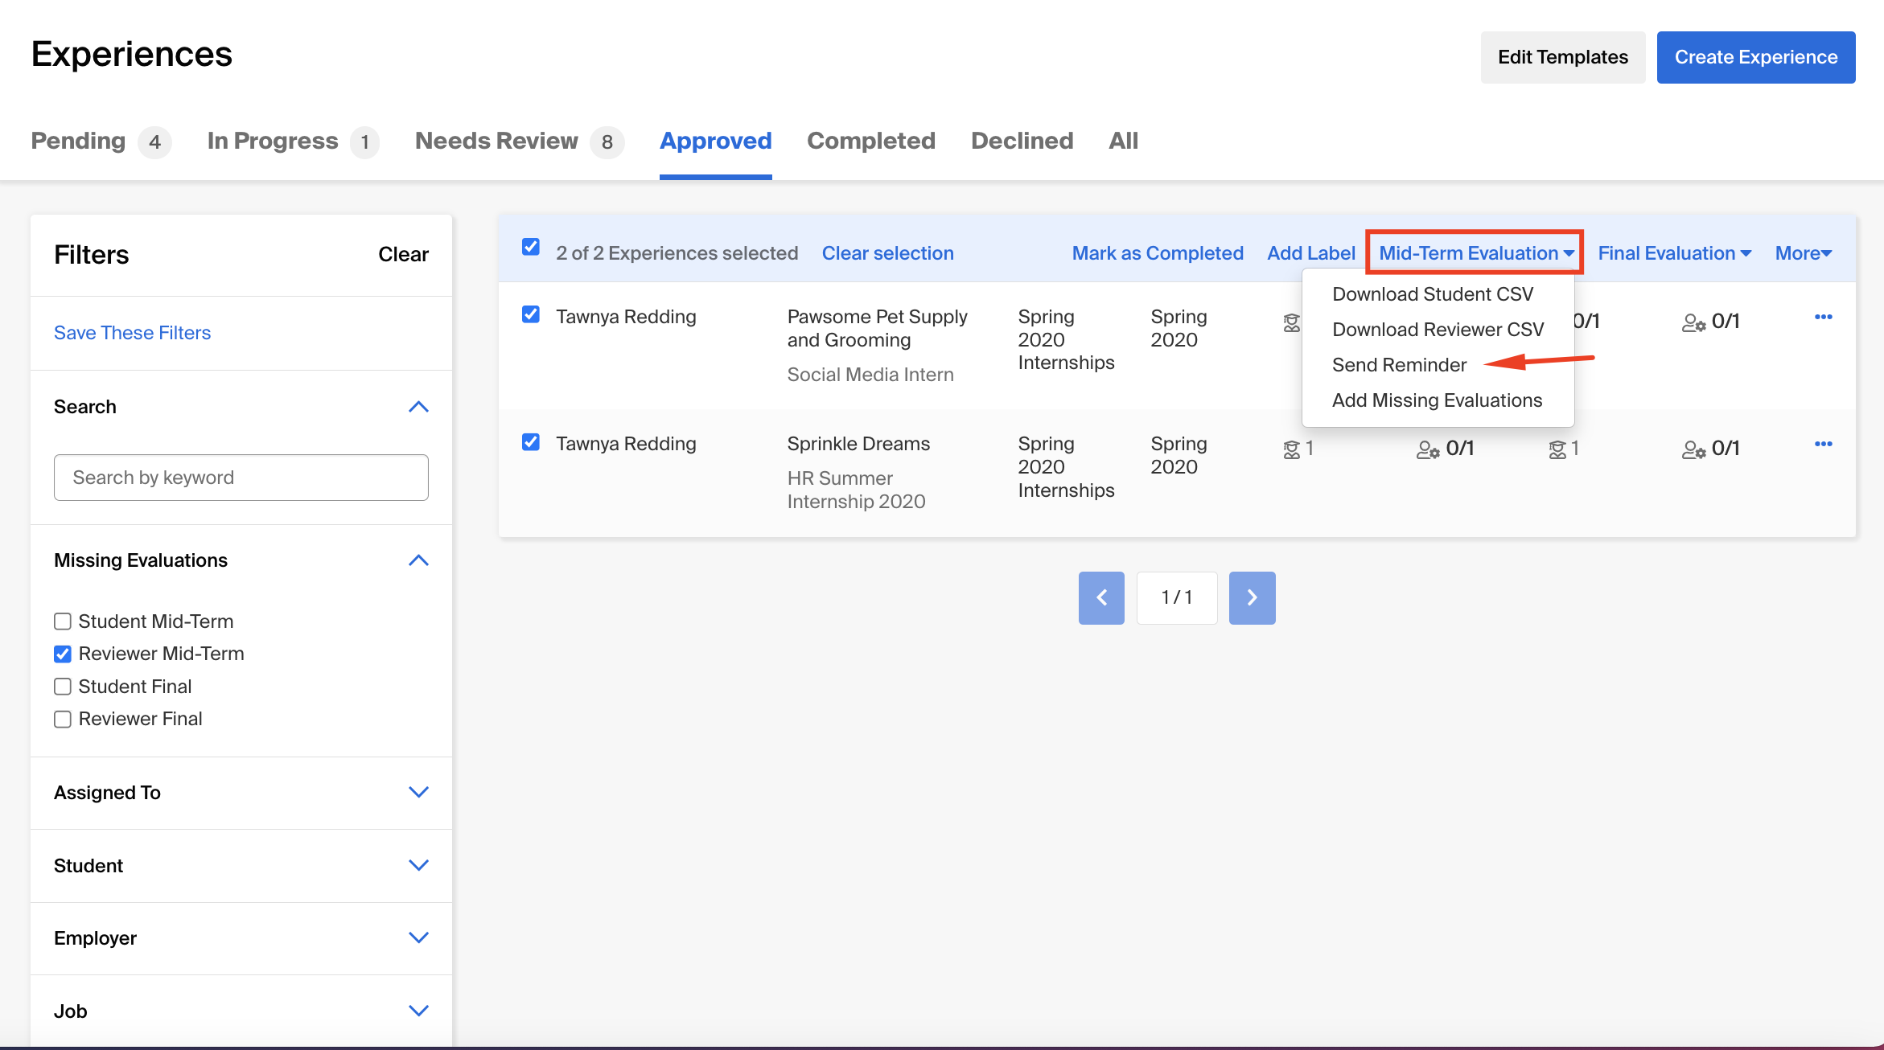The width and height of the screenshot is (1884, 1050).
Task: Switch to the In Progress tab
Action: (293, 142)
